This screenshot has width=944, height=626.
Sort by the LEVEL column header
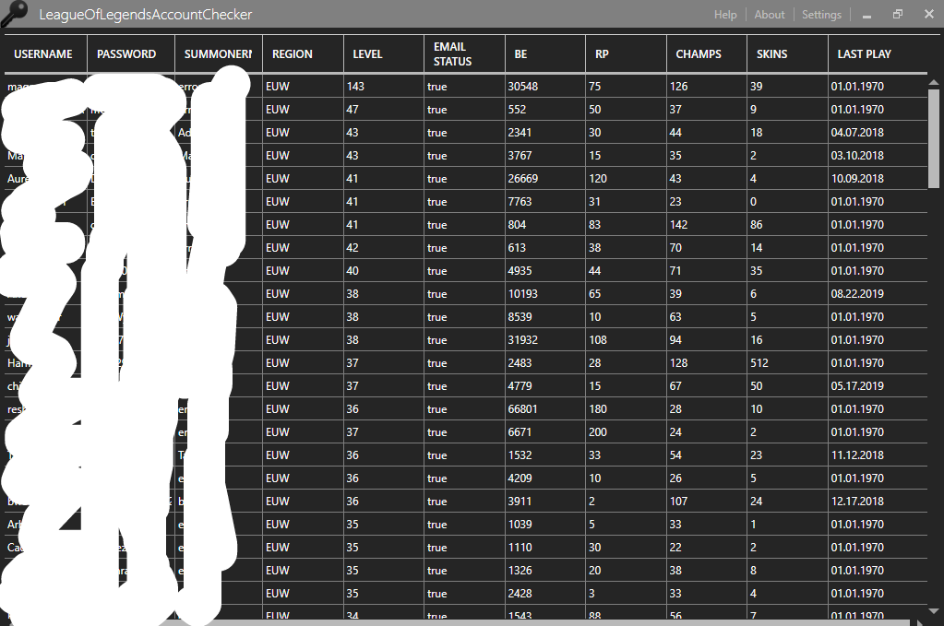[x=384, y=54]
